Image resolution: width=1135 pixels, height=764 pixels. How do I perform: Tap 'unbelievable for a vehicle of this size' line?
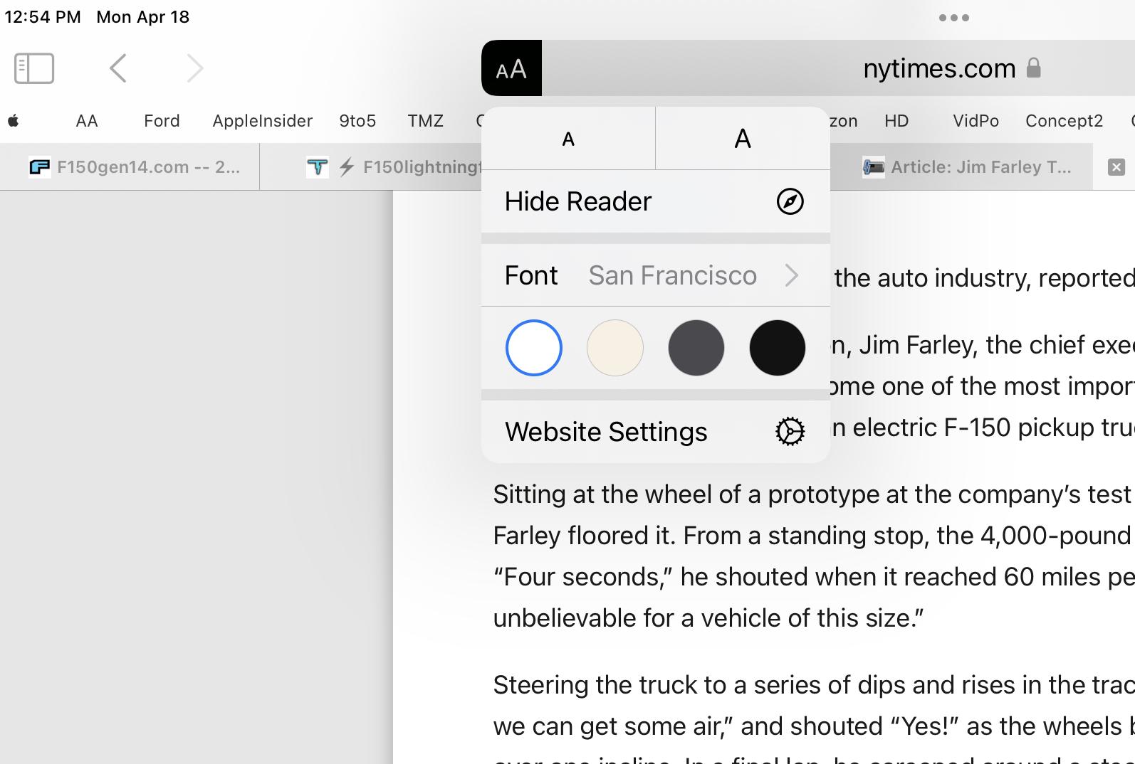tap(708, 618)
